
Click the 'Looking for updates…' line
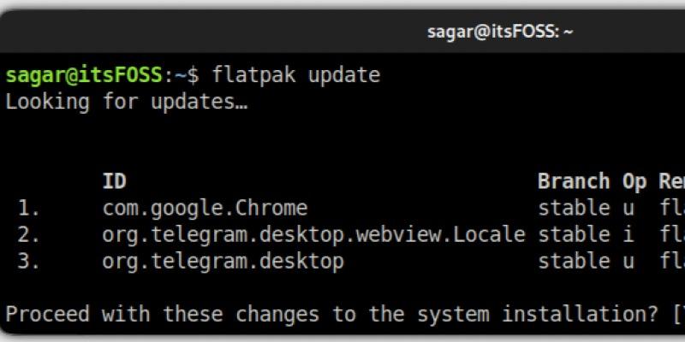(x=126, y=102)
